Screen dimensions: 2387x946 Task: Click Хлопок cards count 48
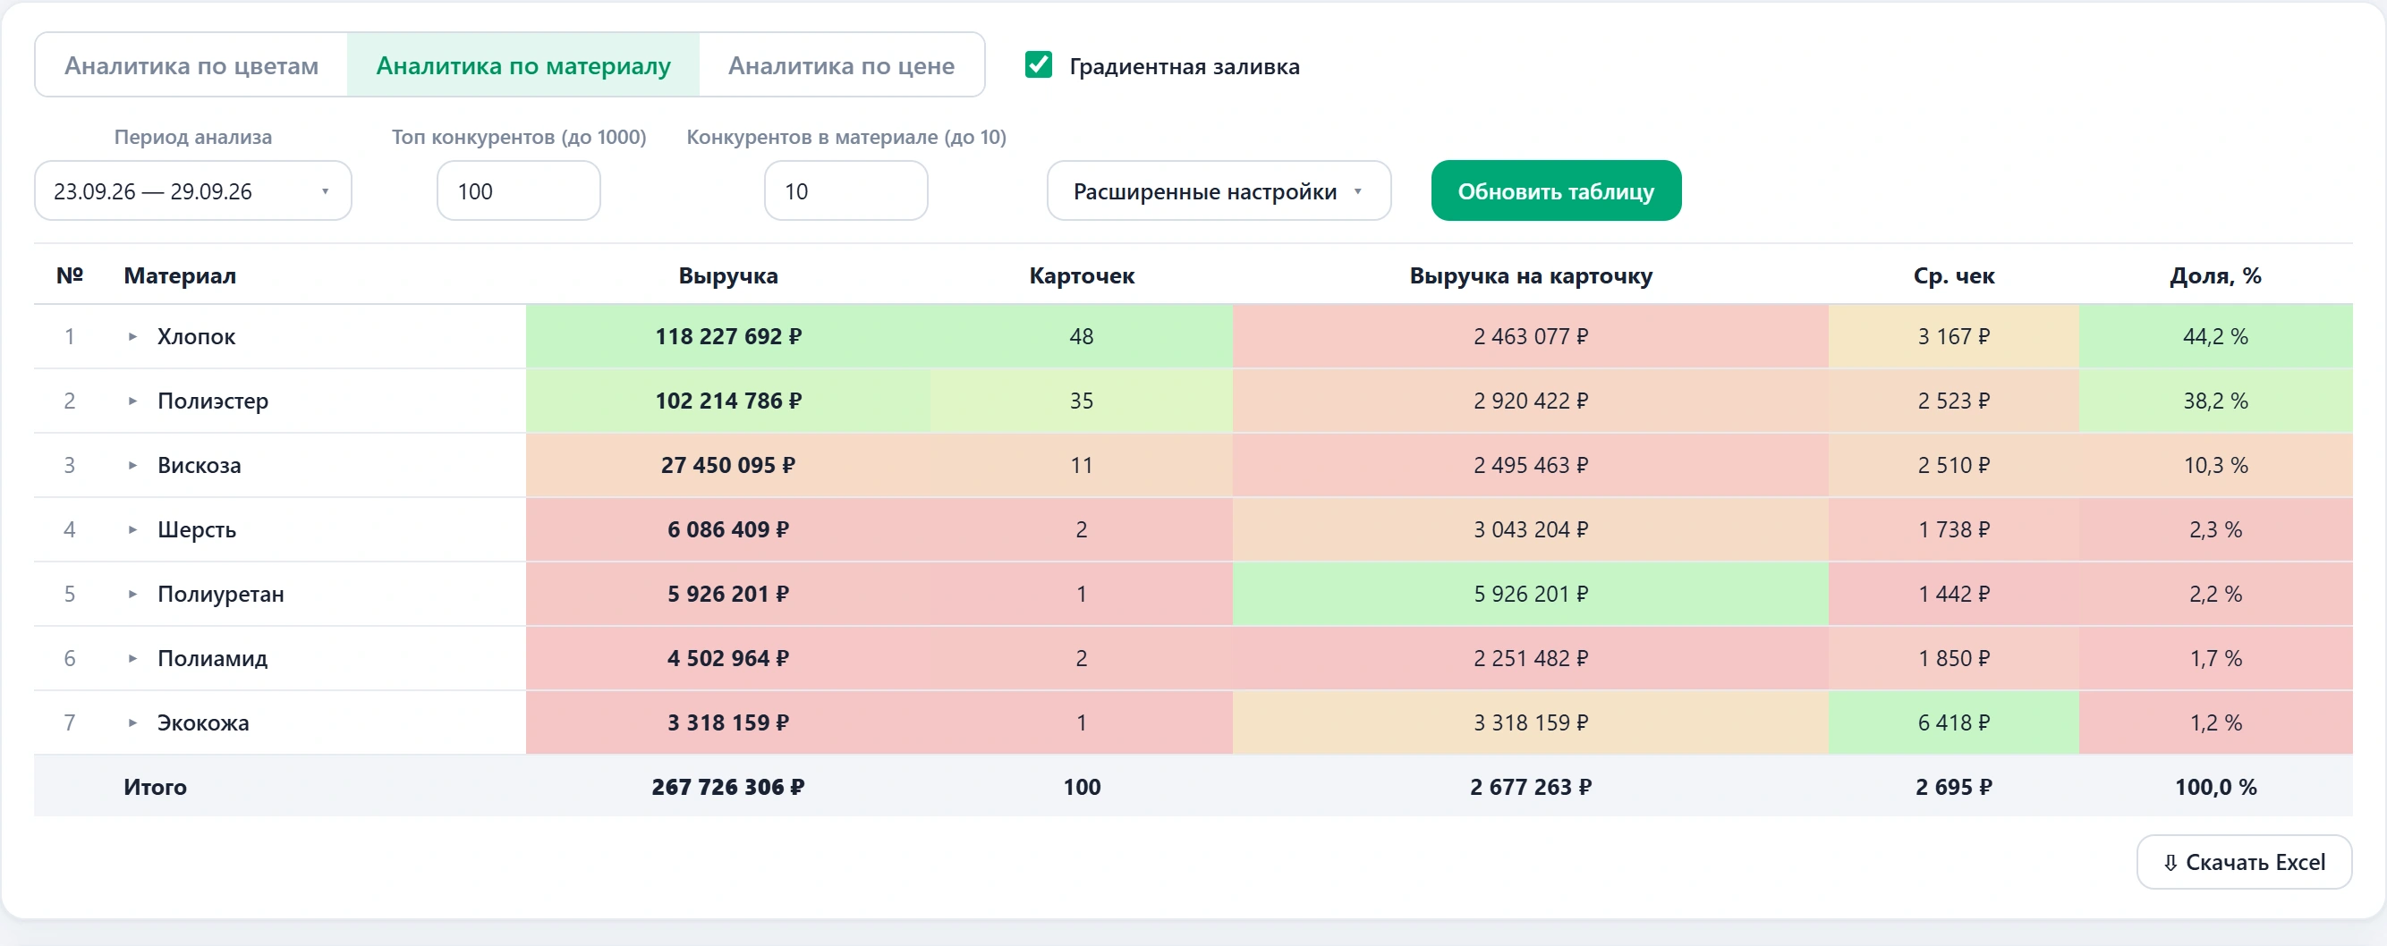click(x=1082, y=336)
